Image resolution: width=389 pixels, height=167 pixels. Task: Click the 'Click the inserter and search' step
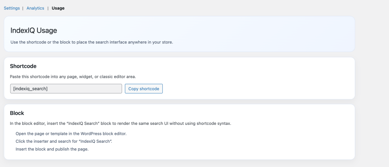(64, 142)
